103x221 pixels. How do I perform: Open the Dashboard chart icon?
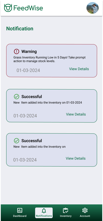(x=20, y=211)
